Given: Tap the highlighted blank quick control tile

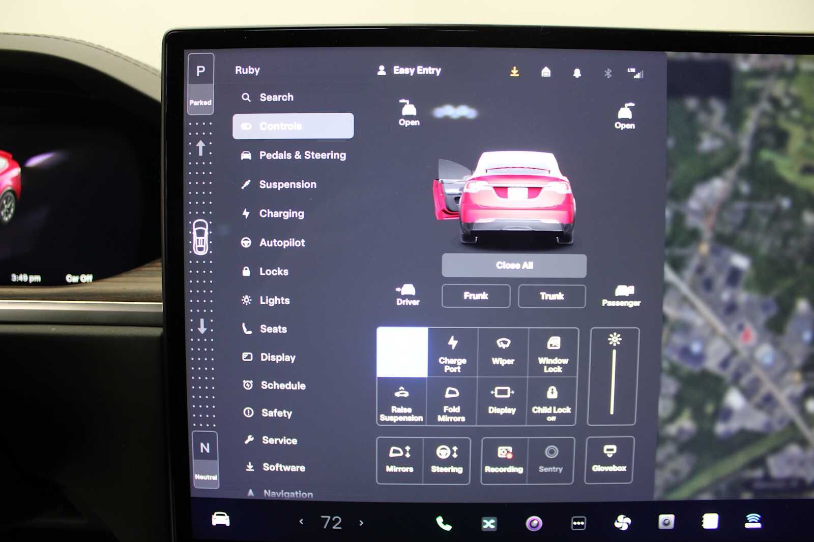Looking at the screenshot, I should [402, 352].
